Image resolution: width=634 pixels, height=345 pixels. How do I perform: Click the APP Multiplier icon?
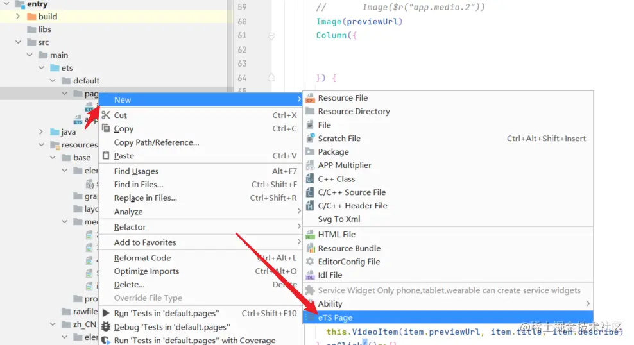click(x=310, y=165)
